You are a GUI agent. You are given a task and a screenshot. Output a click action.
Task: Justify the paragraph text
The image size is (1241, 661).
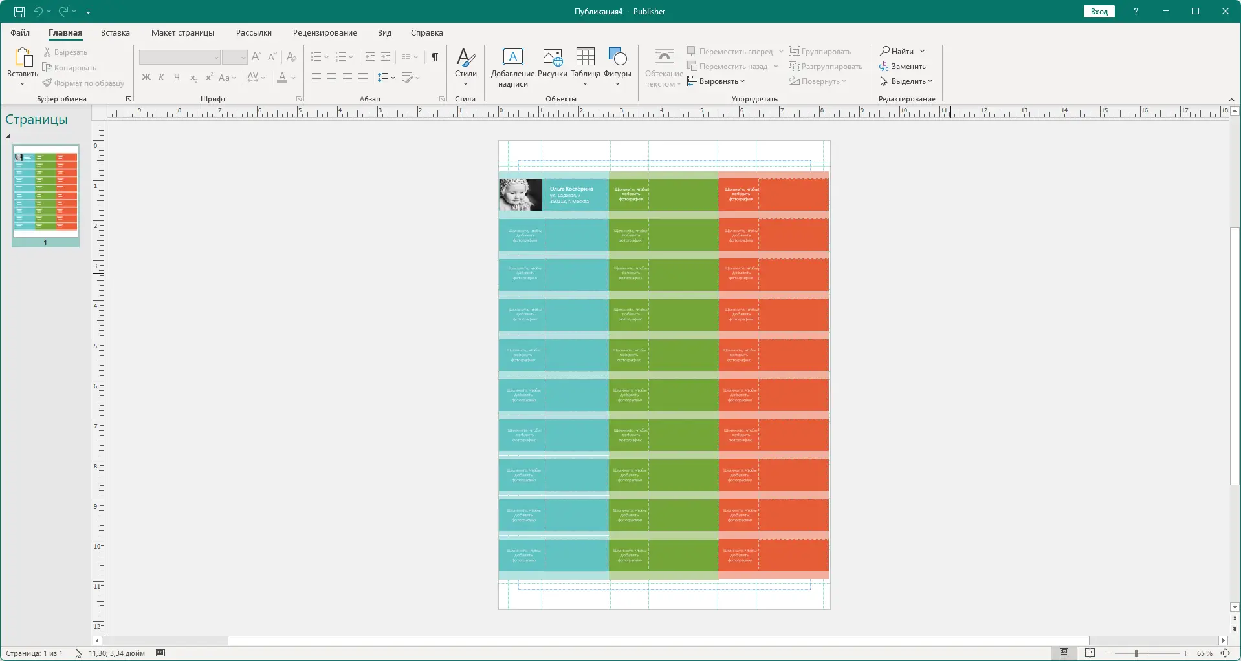pyautogui.click(x=363, y=78)
